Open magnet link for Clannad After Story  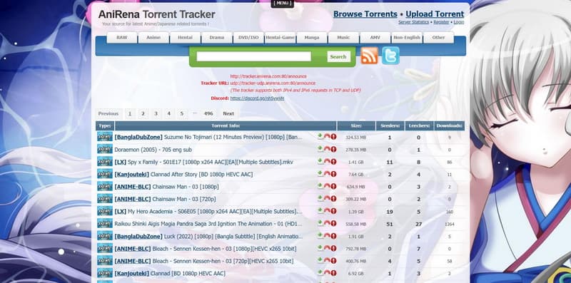pyautogui.click(x=327, y=174)
